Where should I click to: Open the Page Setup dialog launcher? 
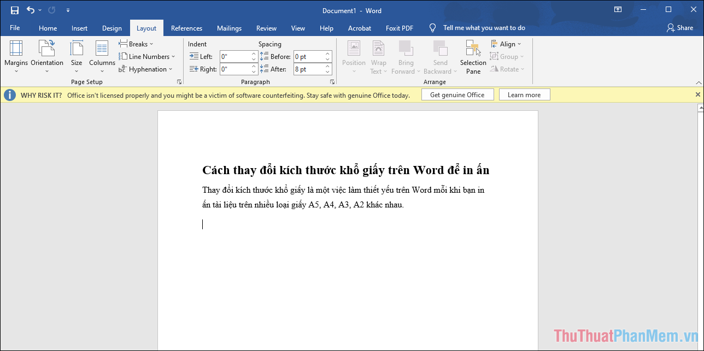pos(179,81)
